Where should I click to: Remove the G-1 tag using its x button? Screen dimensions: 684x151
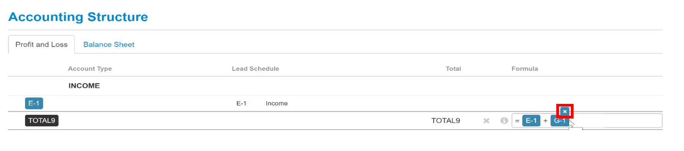565,112
